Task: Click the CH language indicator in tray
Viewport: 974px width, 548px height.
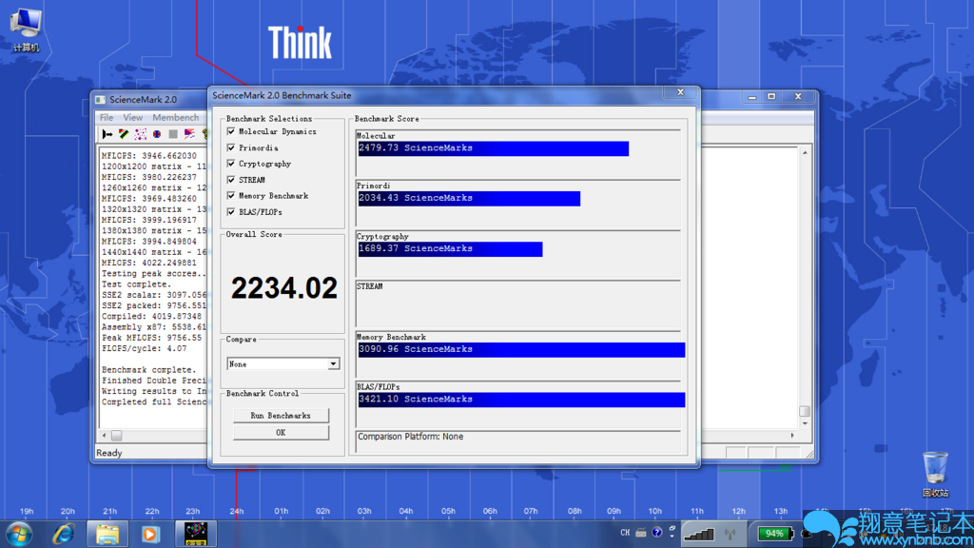Action: coord(625,533)
